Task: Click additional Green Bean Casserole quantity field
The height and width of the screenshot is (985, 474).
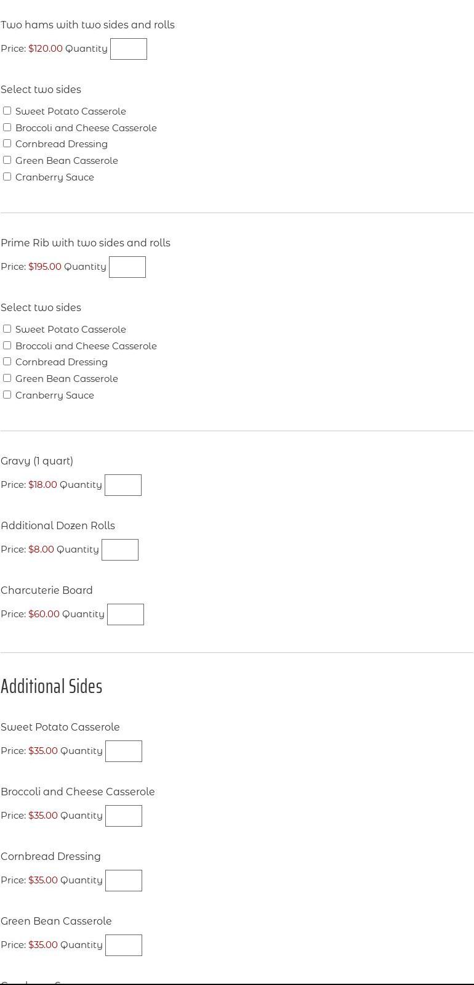Action: coord(123,946)
